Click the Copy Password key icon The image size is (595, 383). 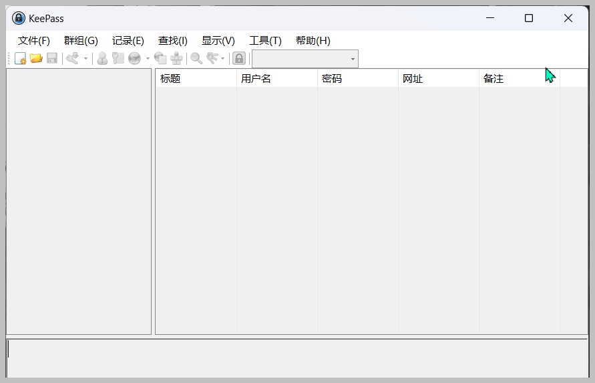pyautogui.click(x=118, y=59)
